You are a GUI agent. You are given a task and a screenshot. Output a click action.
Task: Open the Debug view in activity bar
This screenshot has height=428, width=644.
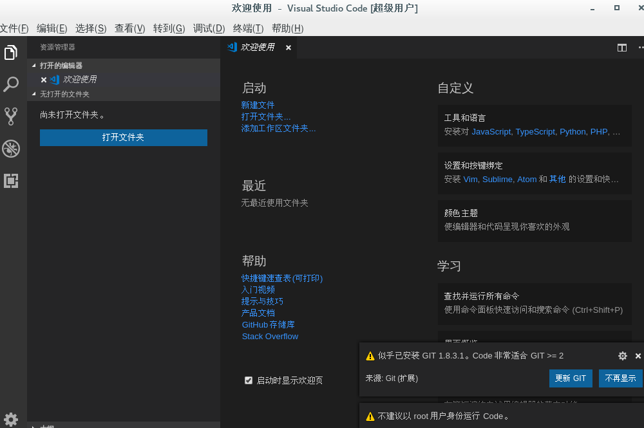coord(11,149)
